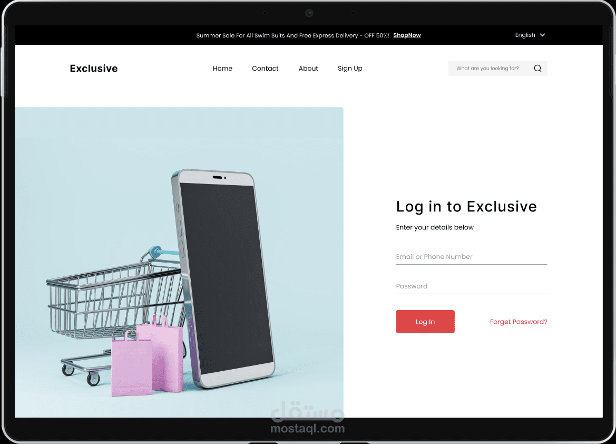The width and height of the screenshot is (616, 444).
Task: Click the Exclusive brand logo
Action: (x=93, y=69)
